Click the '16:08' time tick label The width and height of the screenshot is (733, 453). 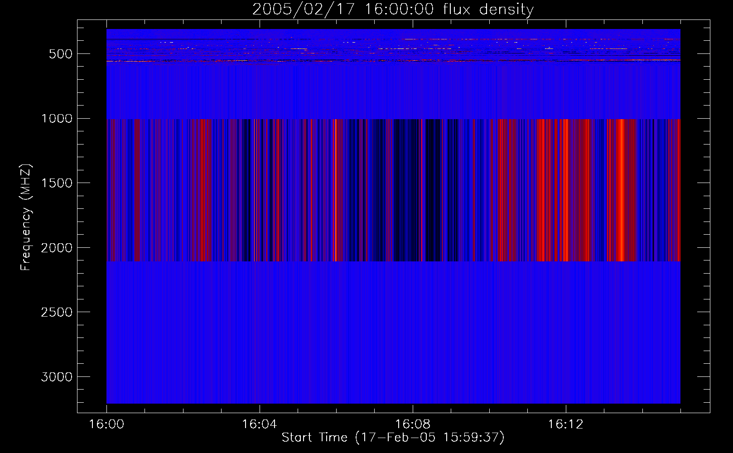coord(413,424)
